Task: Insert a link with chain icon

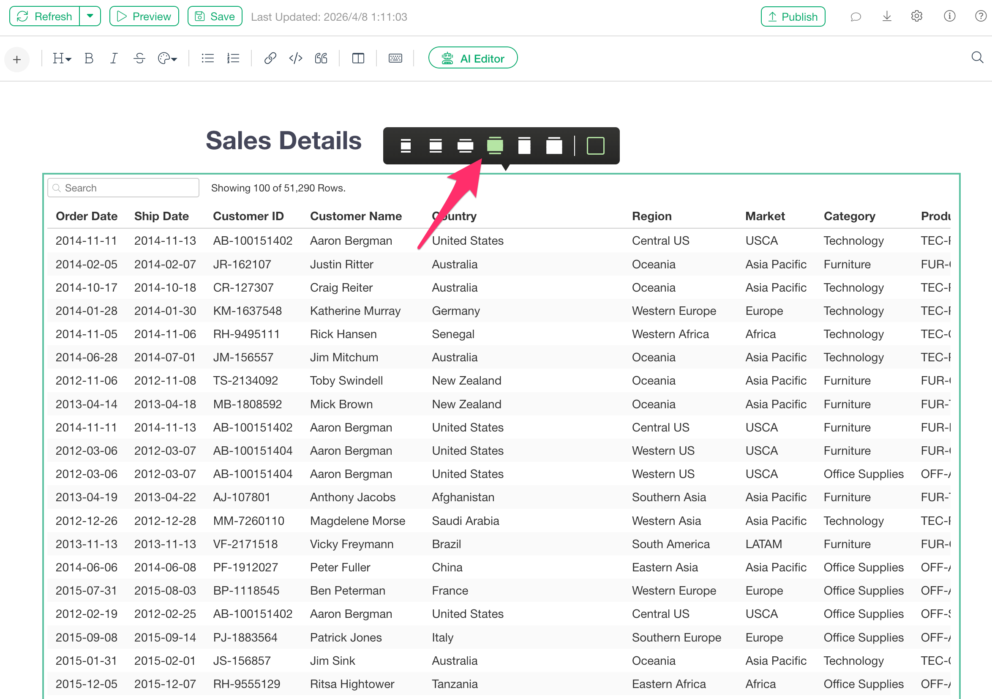Action: coord(270,58)
